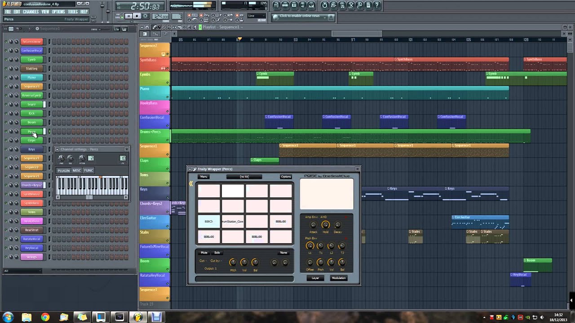575x323 pixels.
Task: Open the OPTIONS menu
Action: click(58, 12)
